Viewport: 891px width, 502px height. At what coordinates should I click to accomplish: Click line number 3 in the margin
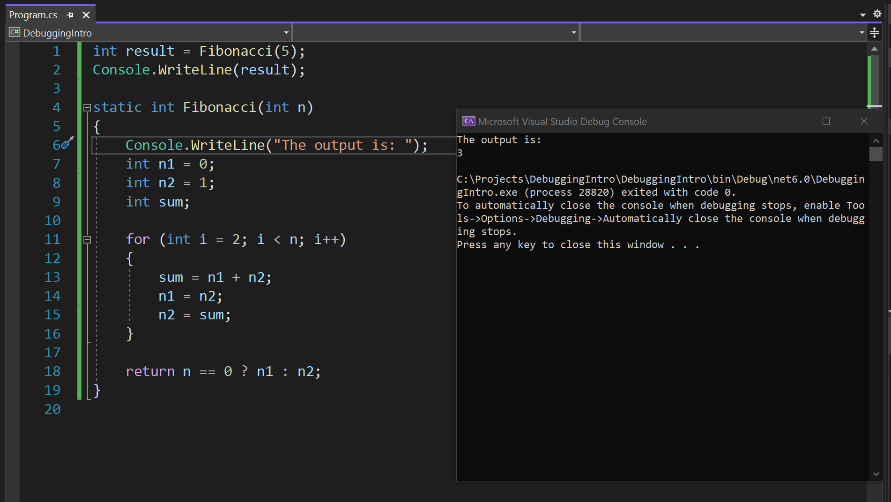point(57,89)
